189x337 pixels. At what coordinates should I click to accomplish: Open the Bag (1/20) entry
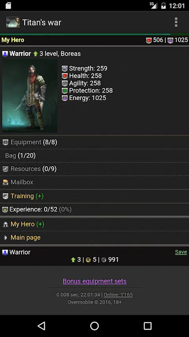point(94,156)
